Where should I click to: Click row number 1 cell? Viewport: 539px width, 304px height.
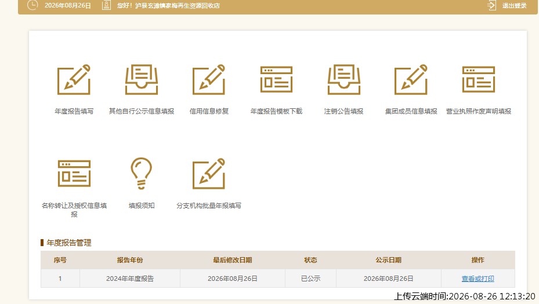point(60,279)
